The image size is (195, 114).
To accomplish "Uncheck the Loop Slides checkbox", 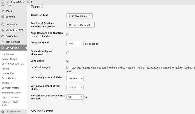I will 68,61.
